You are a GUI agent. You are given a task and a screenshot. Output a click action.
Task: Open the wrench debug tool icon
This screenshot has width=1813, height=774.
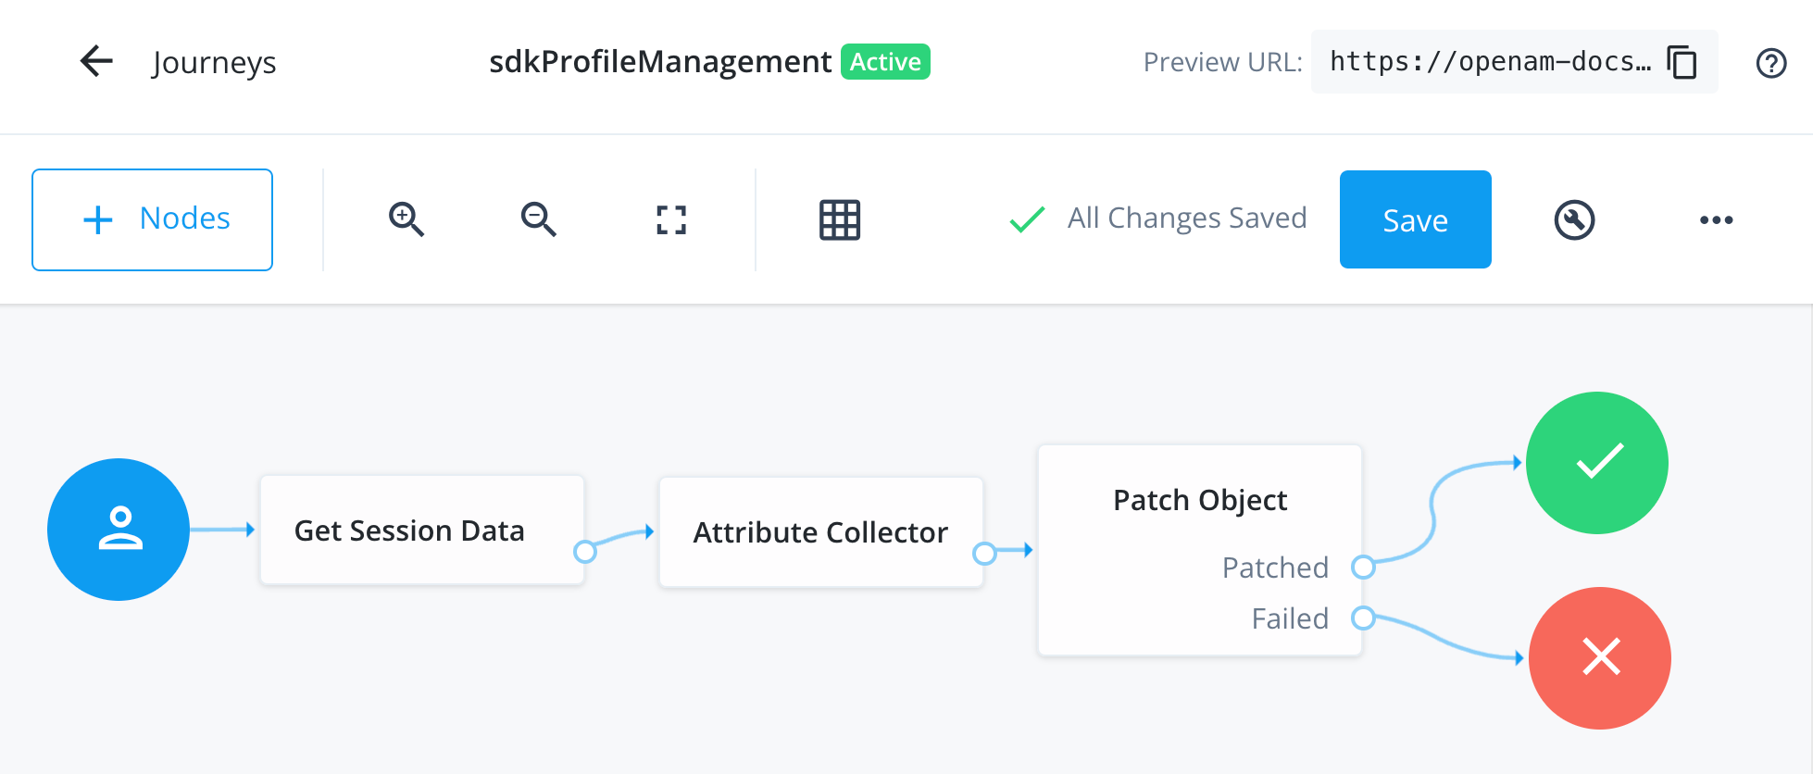tap(1573, 219)
